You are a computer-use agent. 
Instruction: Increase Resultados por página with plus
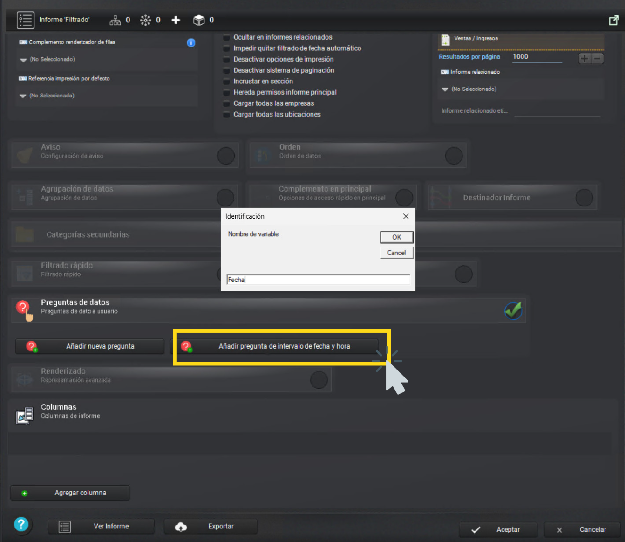tap(585, 59)
